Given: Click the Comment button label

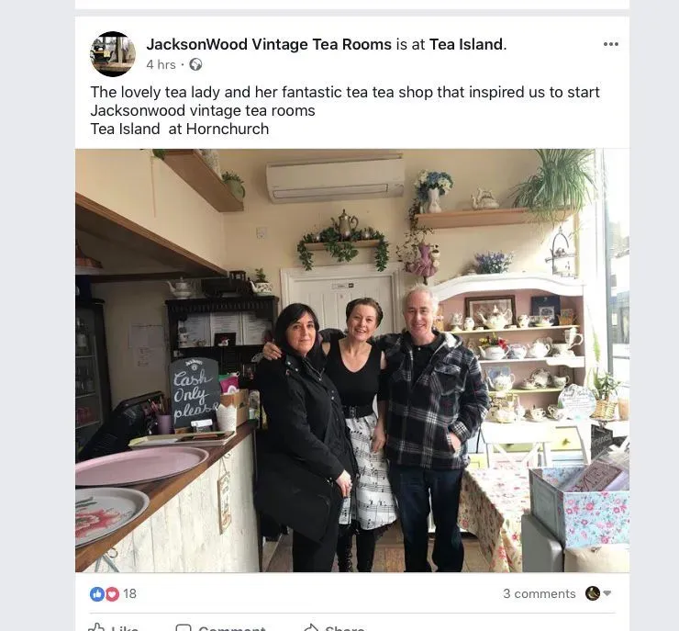Looking at the screenshot, I should pos(231,628).
